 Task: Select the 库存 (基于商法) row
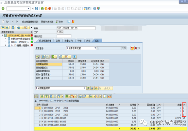[x=72, y=75]
